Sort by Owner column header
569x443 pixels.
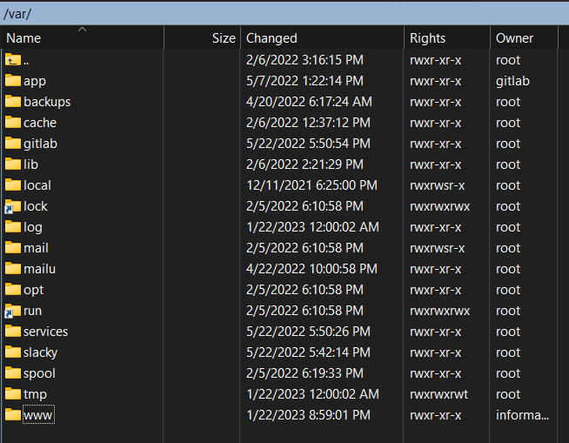pos(514,38)
